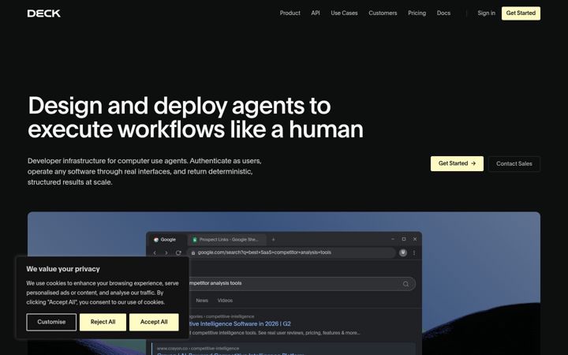
Task: Click the Google favicon on first tab
Action: [156, 240]
